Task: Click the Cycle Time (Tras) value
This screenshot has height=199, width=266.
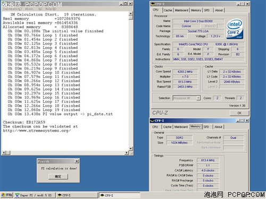Action: pos(208,186)
